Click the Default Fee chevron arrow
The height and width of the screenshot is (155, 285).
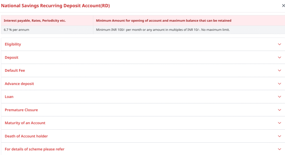(279, 70)
